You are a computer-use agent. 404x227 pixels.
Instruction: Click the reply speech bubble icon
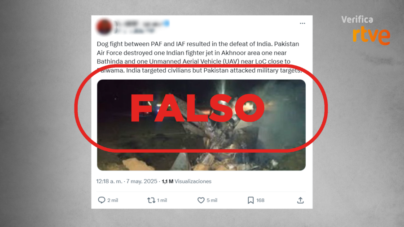point(101,200)
